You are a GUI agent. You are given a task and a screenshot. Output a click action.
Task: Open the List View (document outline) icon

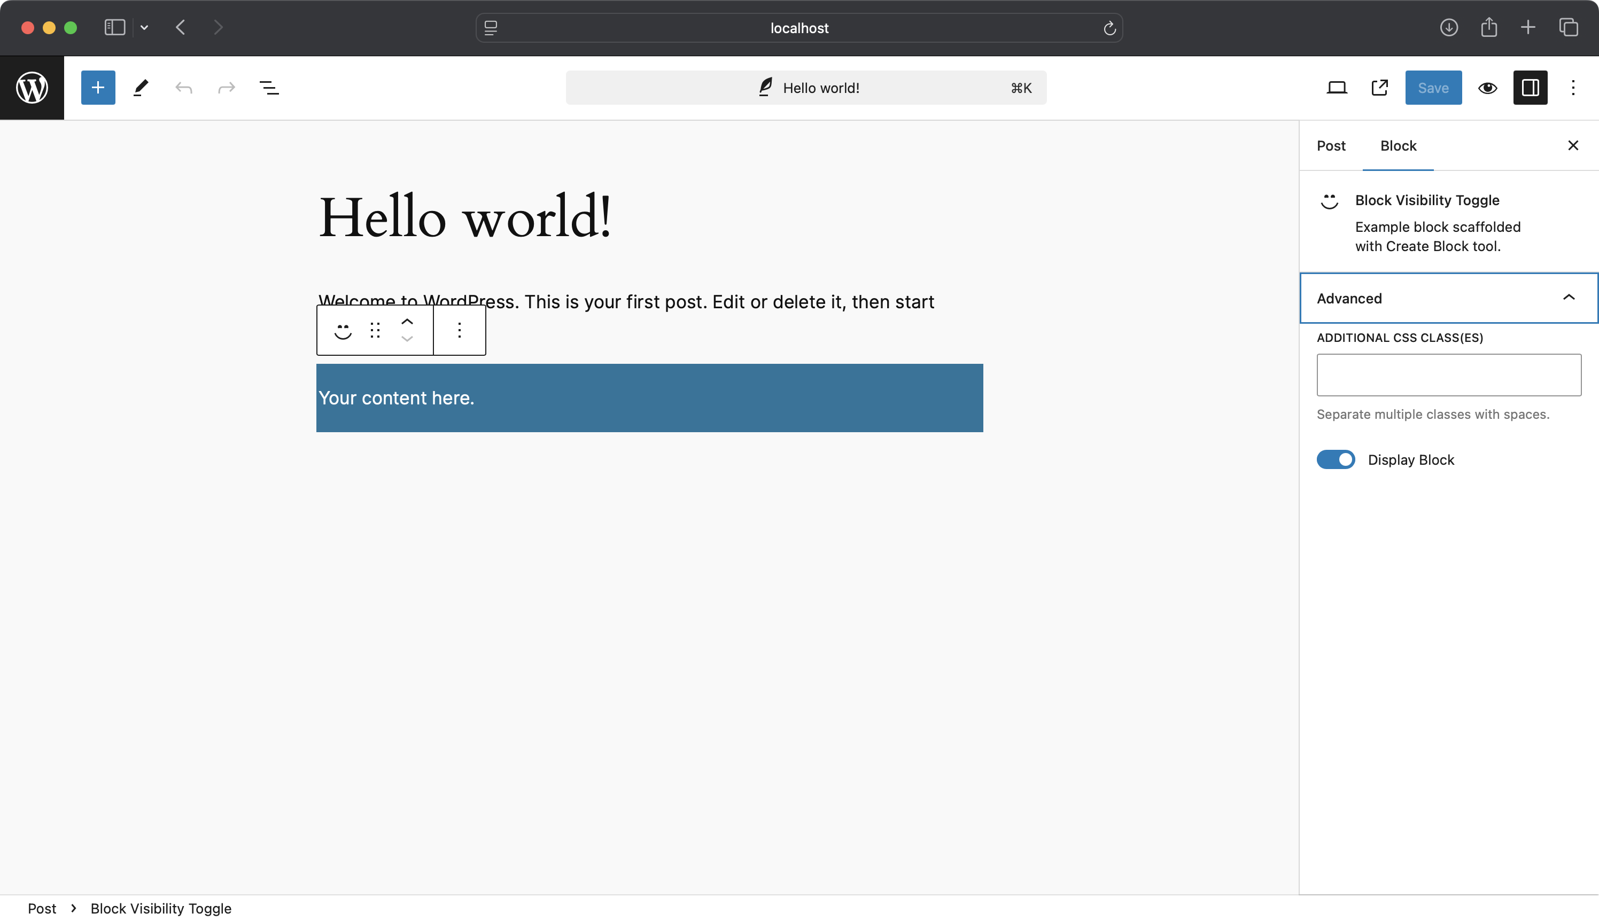tap(269, 88)
